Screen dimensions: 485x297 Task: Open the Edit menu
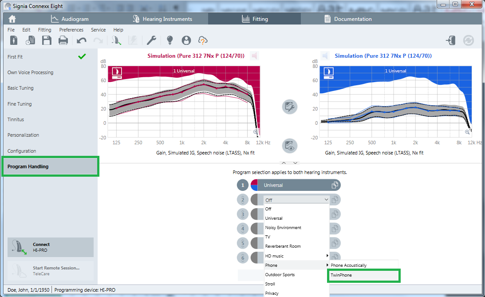click(26, 30)
